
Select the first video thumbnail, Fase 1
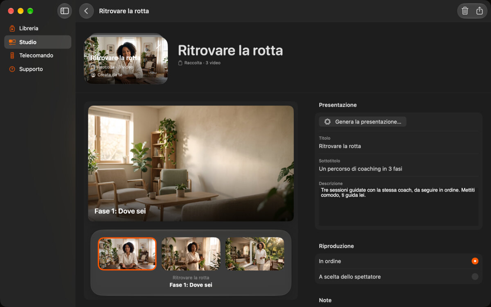click(127, 254)
